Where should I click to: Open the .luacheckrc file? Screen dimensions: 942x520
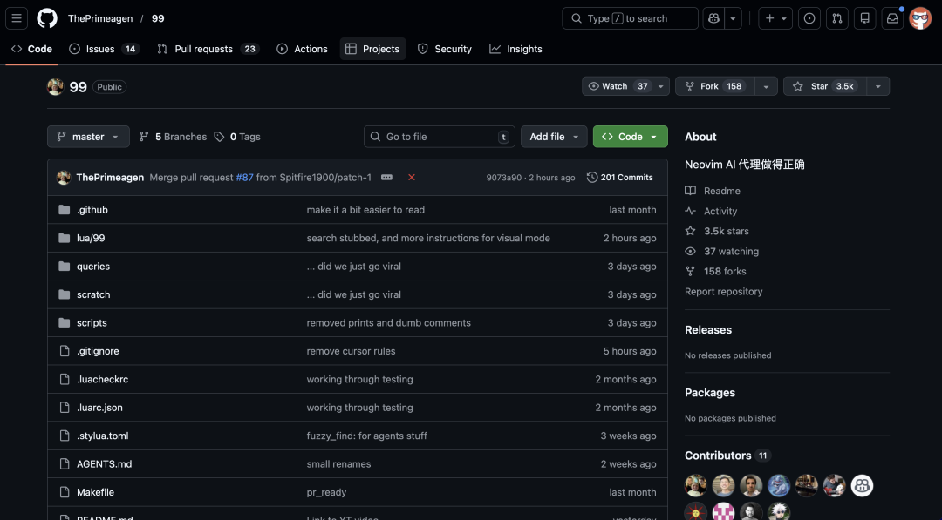pos(102,379)
